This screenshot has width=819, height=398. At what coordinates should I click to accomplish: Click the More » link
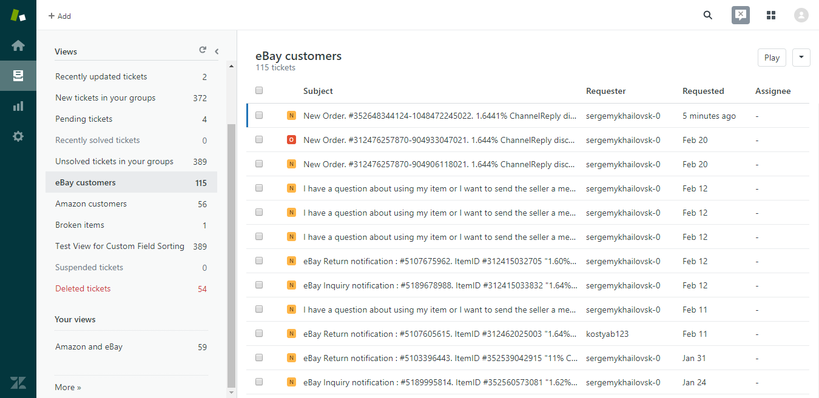point(68,387)
